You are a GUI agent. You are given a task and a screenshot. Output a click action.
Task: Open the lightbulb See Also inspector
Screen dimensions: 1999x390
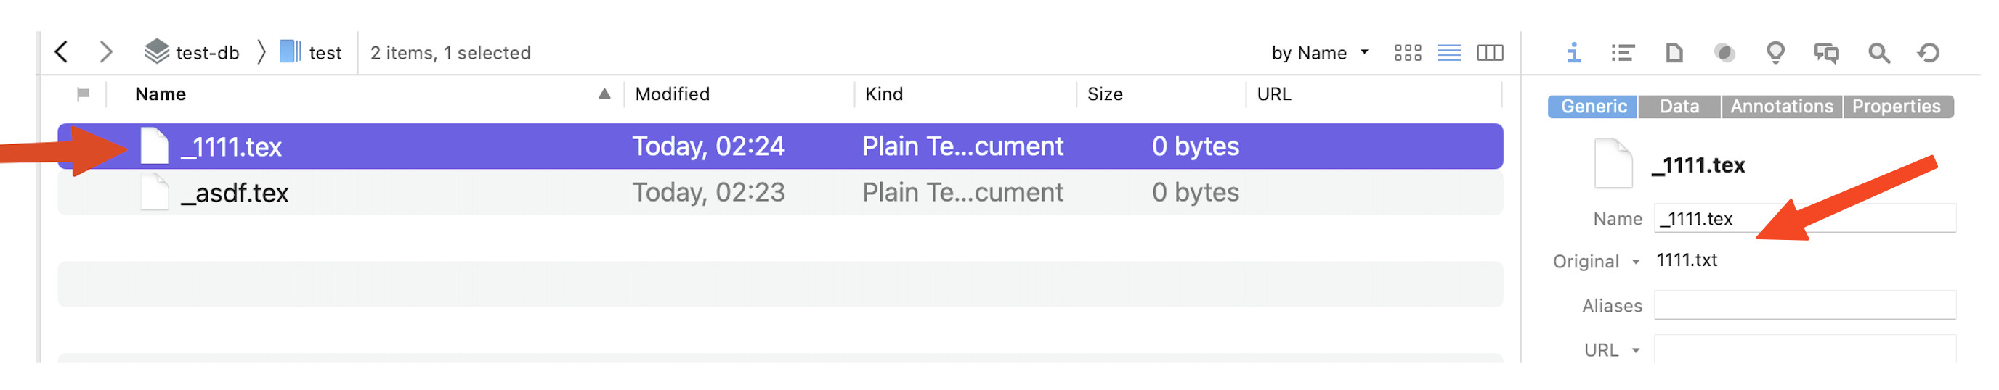[x=1775, y=53]
